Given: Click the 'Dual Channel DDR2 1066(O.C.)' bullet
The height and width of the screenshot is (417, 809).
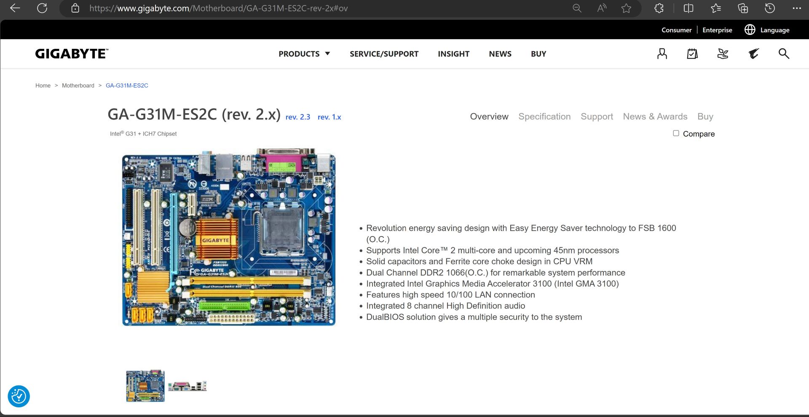Looking at the screenshot, I should tap(496, 273).
